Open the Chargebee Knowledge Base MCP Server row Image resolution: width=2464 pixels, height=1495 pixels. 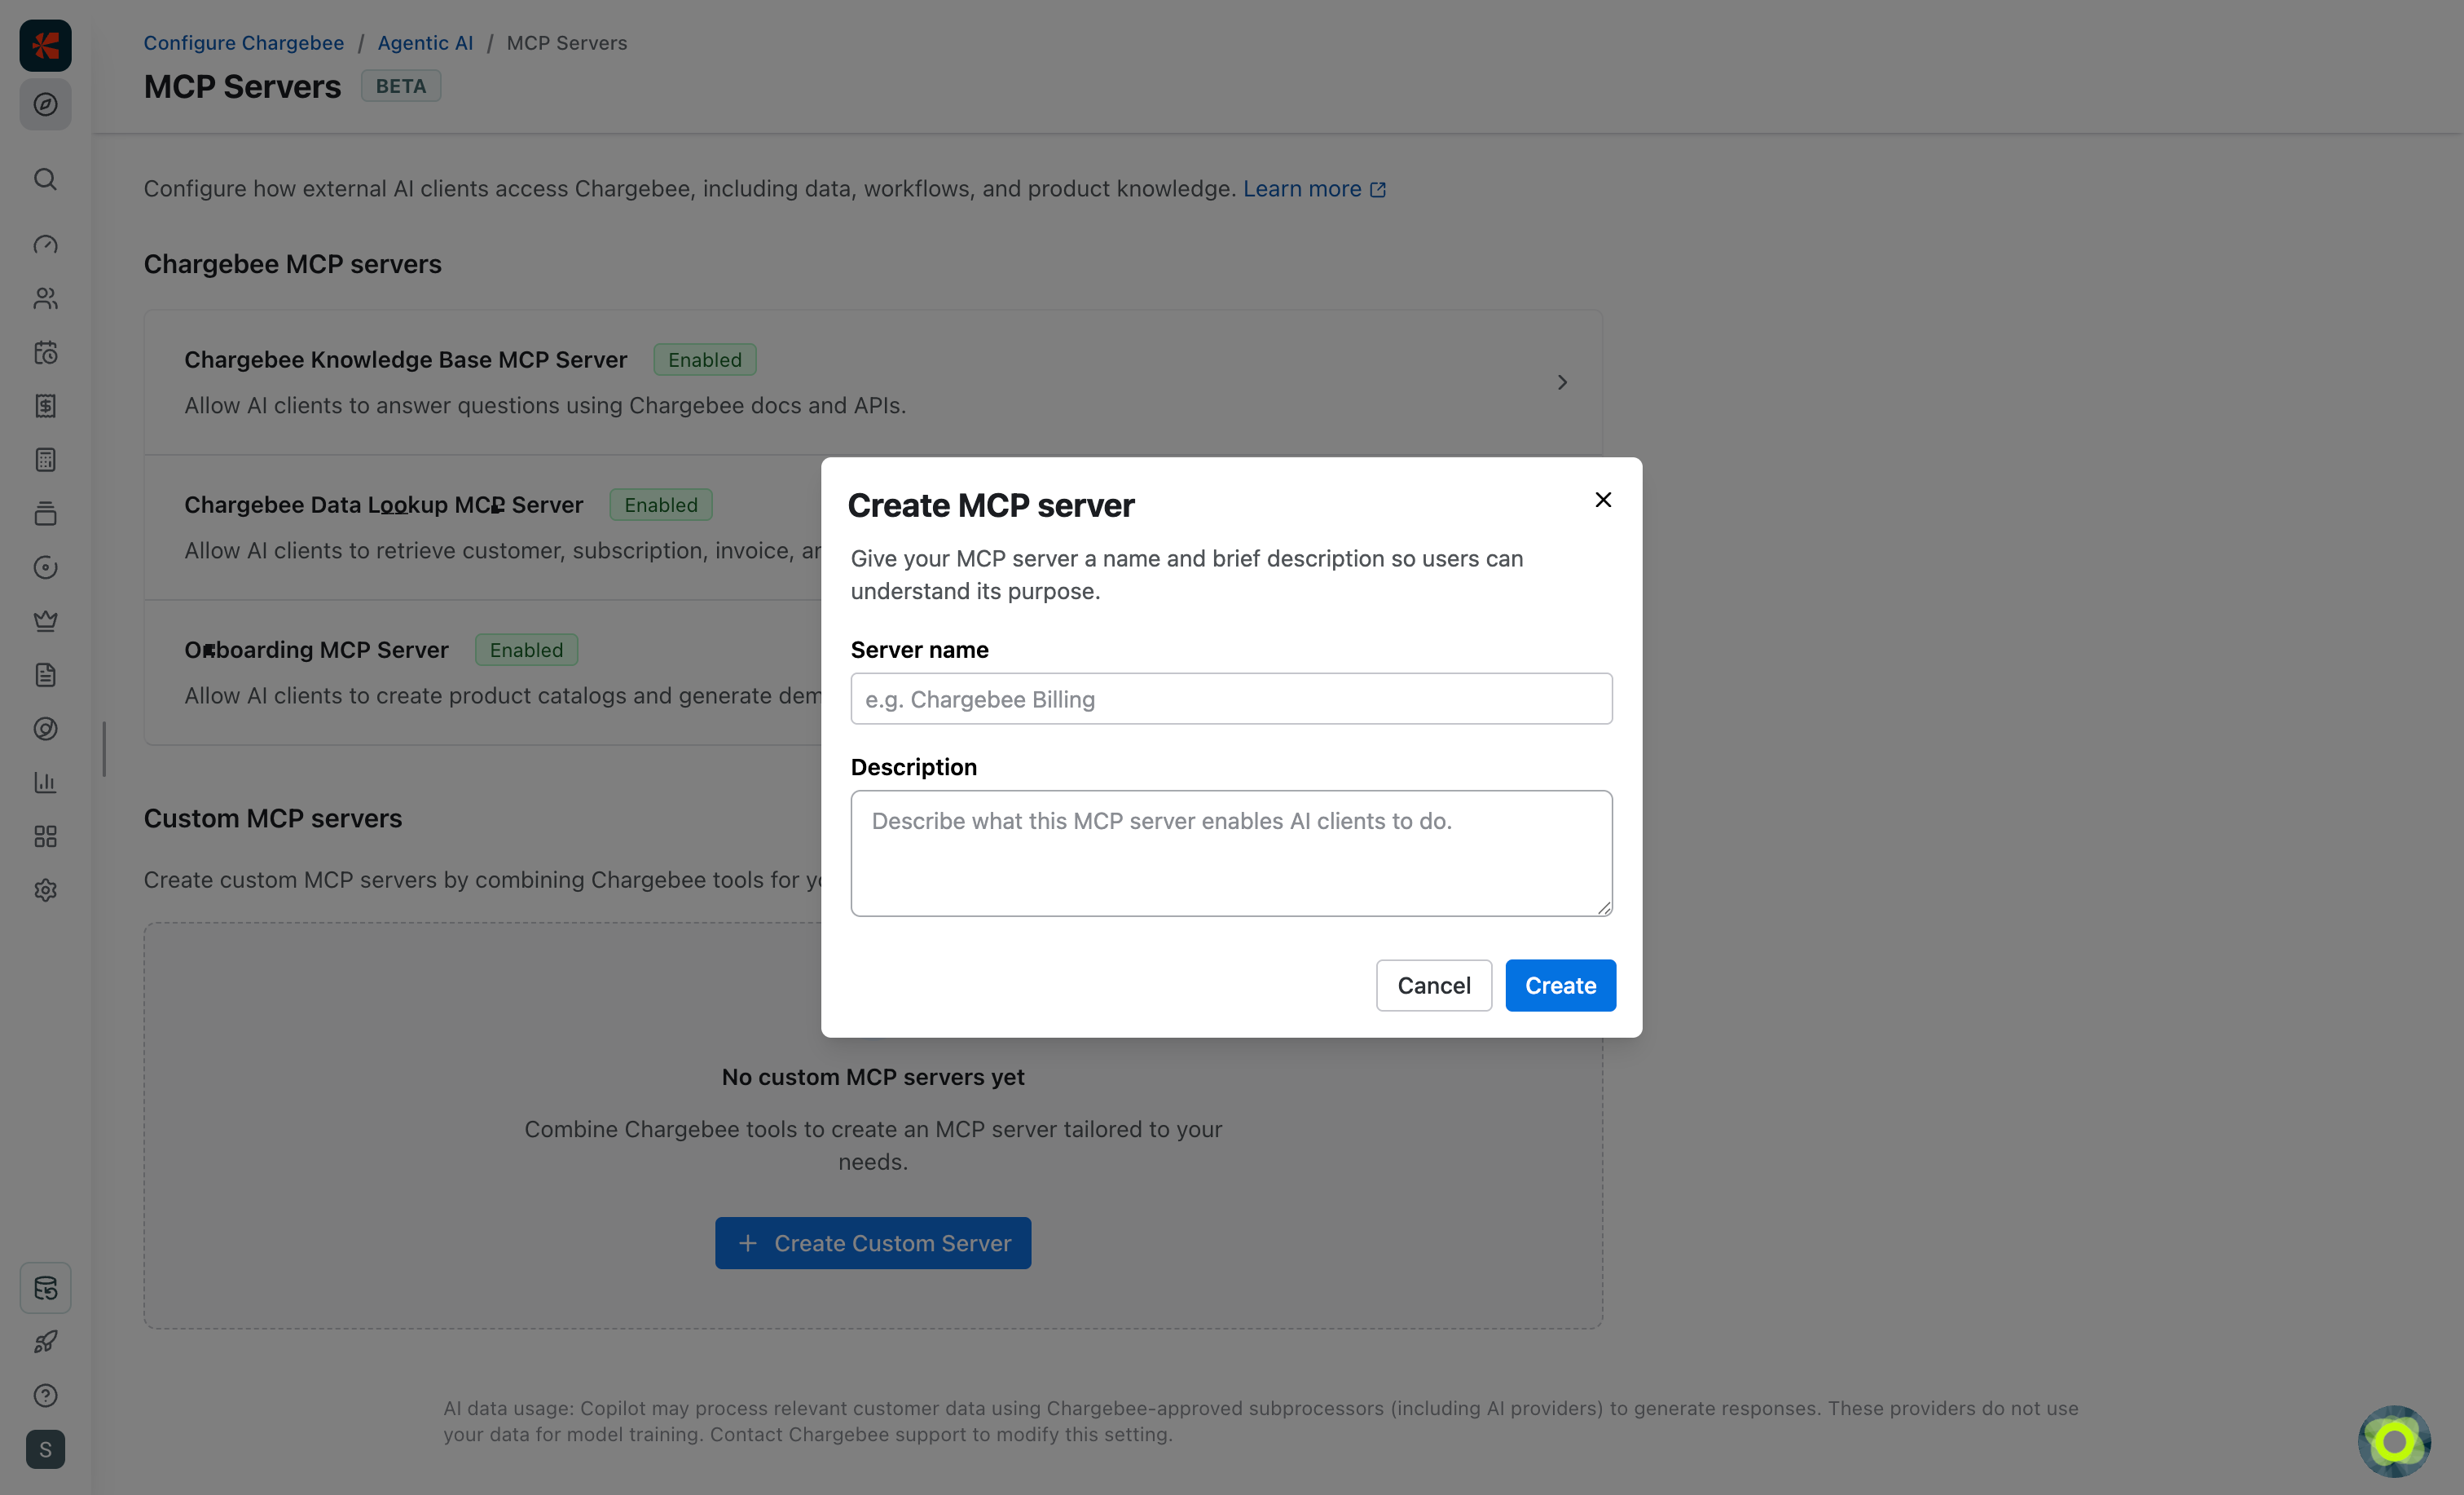[873, 382]
